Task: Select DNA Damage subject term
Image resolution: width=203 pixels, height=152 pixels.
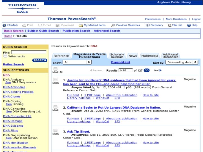Action: coord(13,121)
